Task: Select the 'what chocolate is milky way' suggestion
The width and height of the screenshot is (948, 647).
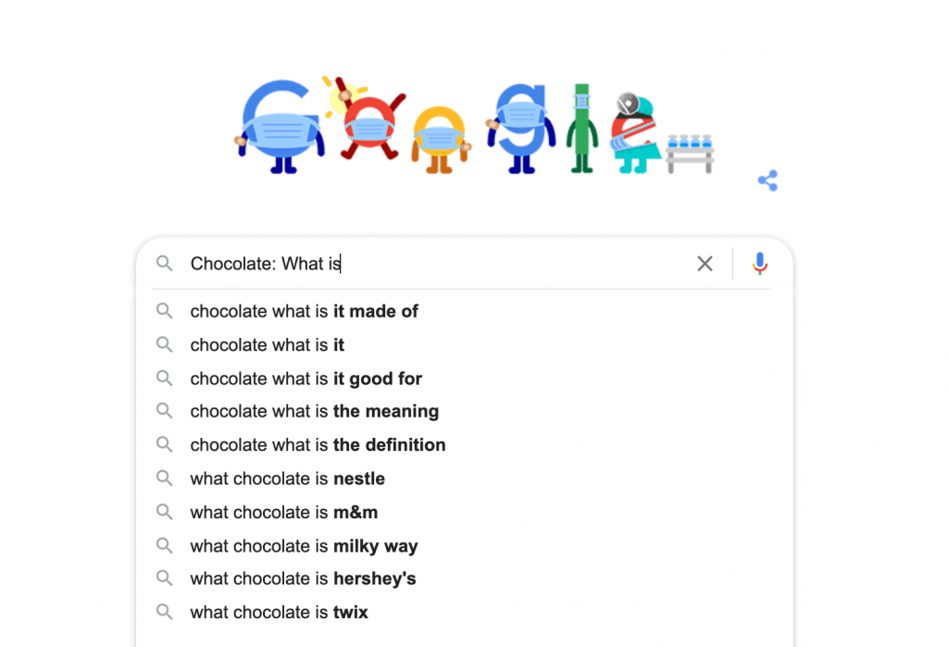Action: [x=304, y=545]
